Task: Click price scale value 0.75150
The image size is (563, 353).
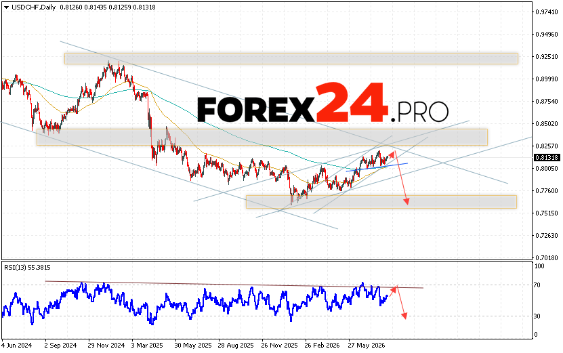Action: tap(547, 213)
